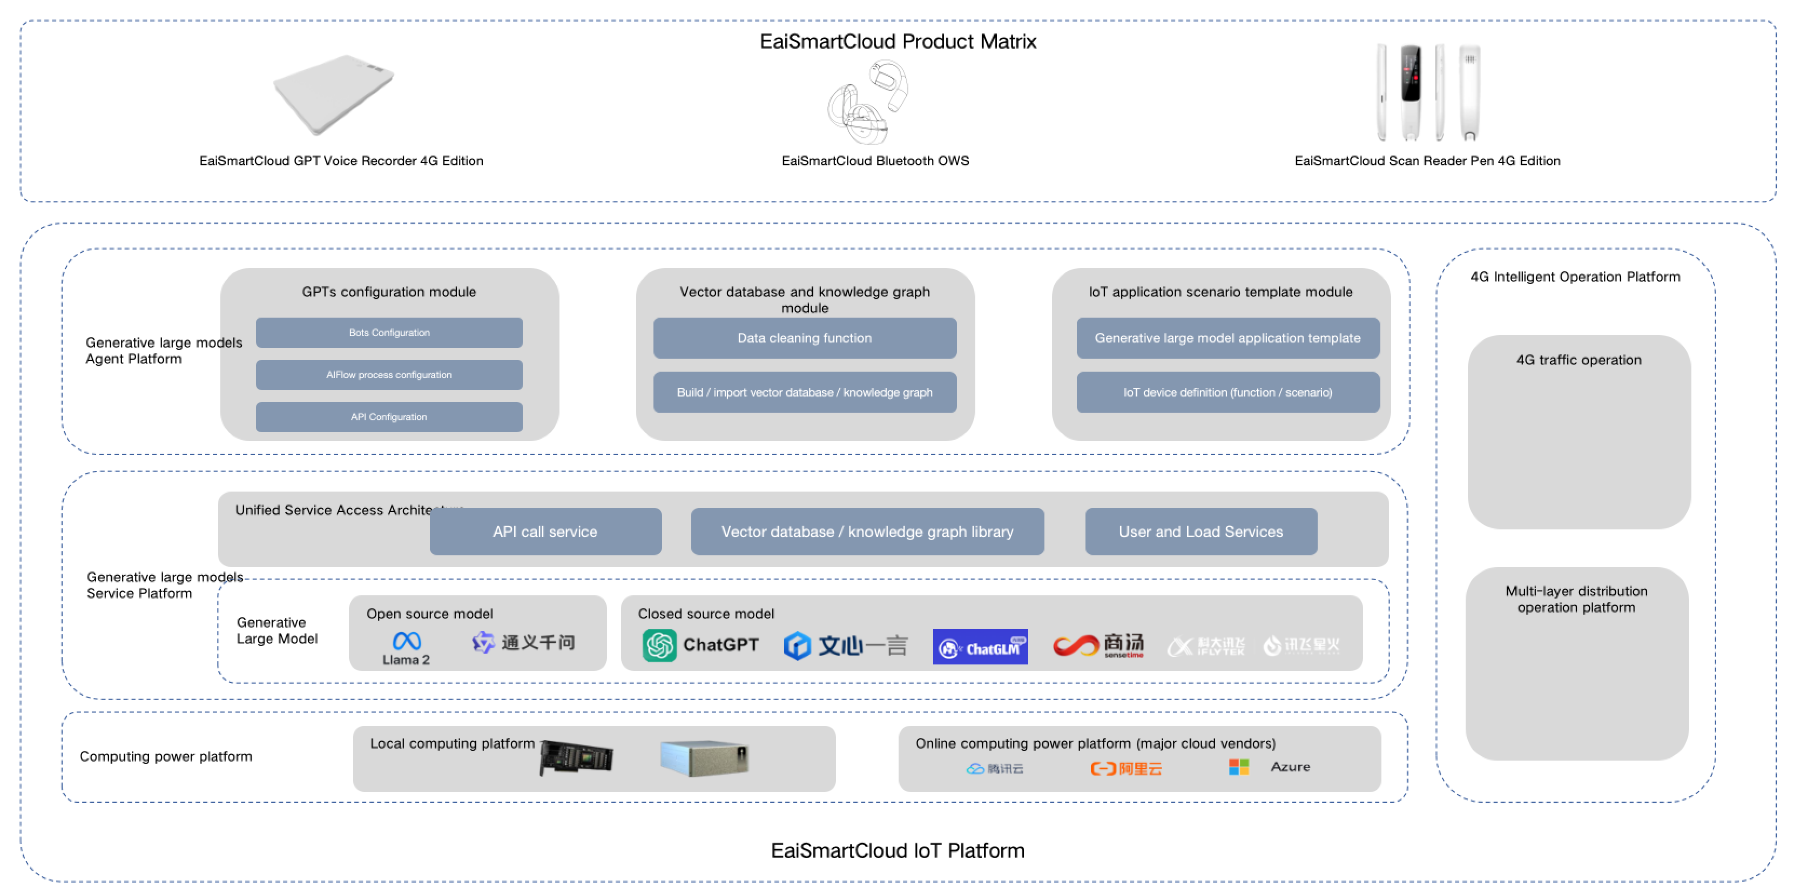Image resolution: width=1794 pixels, height=887 pixels.
Task: Click the Meta Llama 2 logo
Action: [x=407, y=642]
